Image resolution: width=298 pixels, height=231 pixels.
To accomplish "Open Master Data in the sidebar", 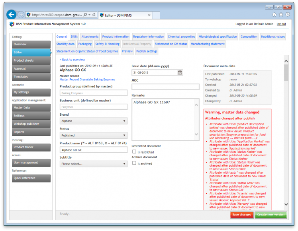I will coord(31,108).
